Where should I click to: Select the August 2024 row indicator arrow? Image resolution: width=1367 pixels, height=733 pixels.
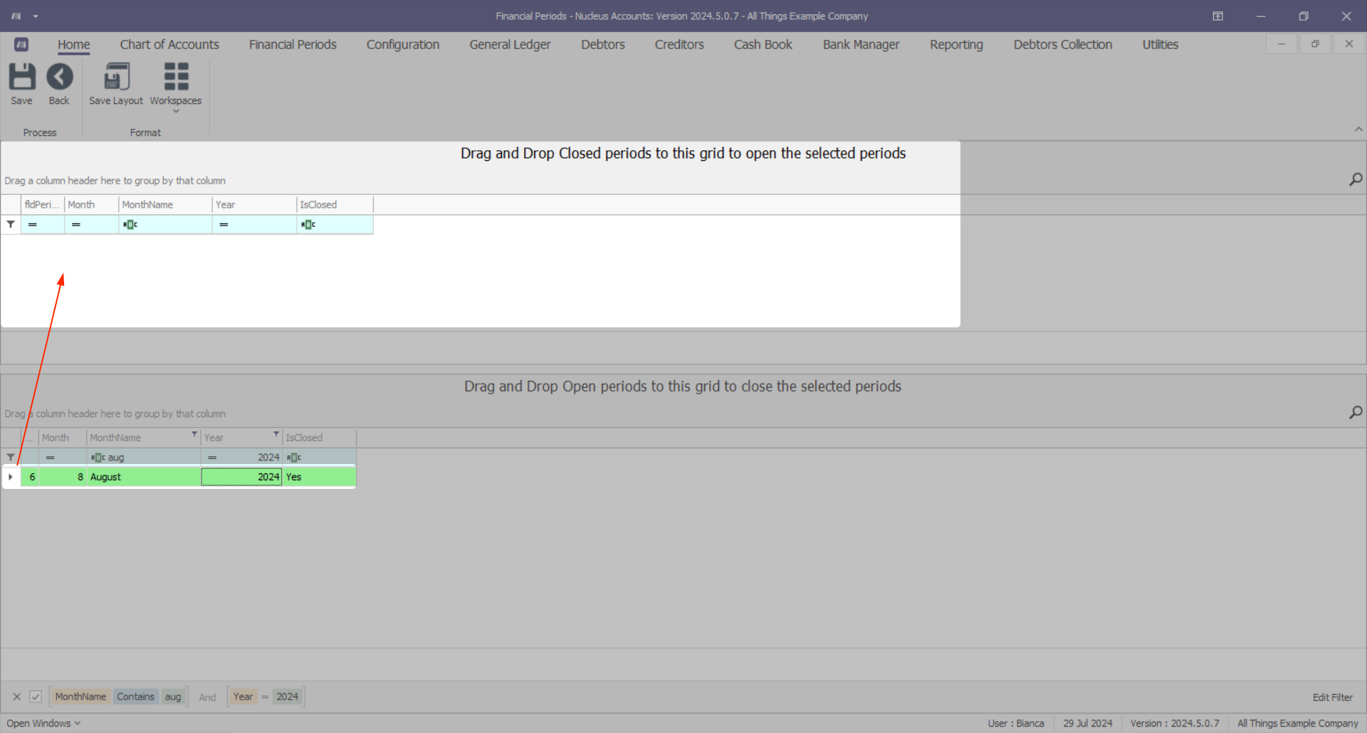(x=11, y=477)
